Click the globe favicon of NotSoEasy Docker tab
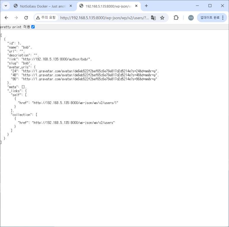The height and width of the screenshot is (227, 229). coord(16,6)
